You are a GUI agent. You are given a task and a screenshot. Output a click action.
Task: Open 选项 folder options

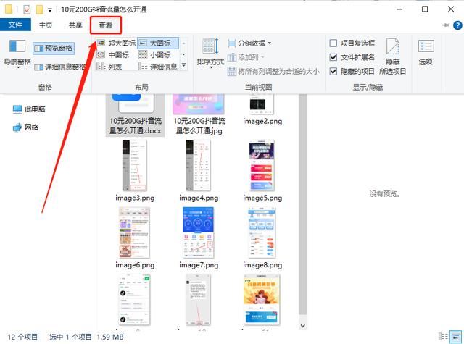click(x=425, y=52)
